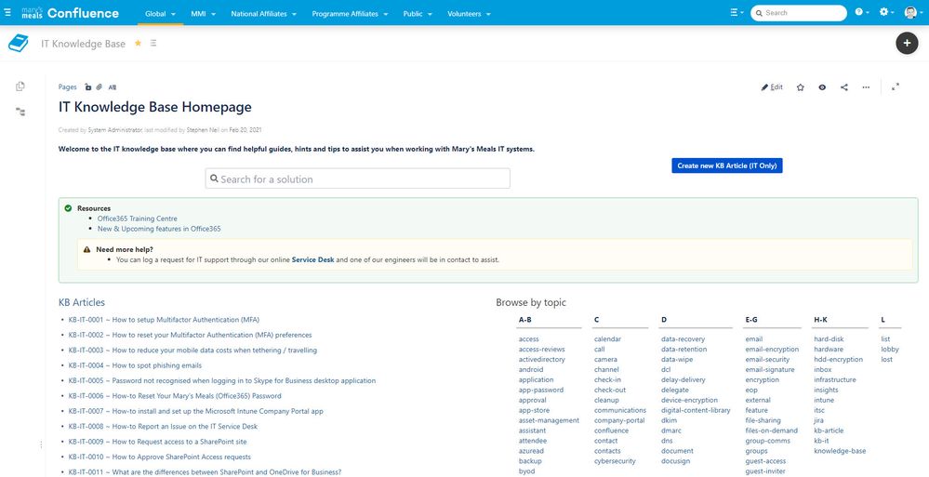The height and width of the screenshot is (477, 929).
Task: Select the 'data-recovery' topic label
Action: click(683, 339)
